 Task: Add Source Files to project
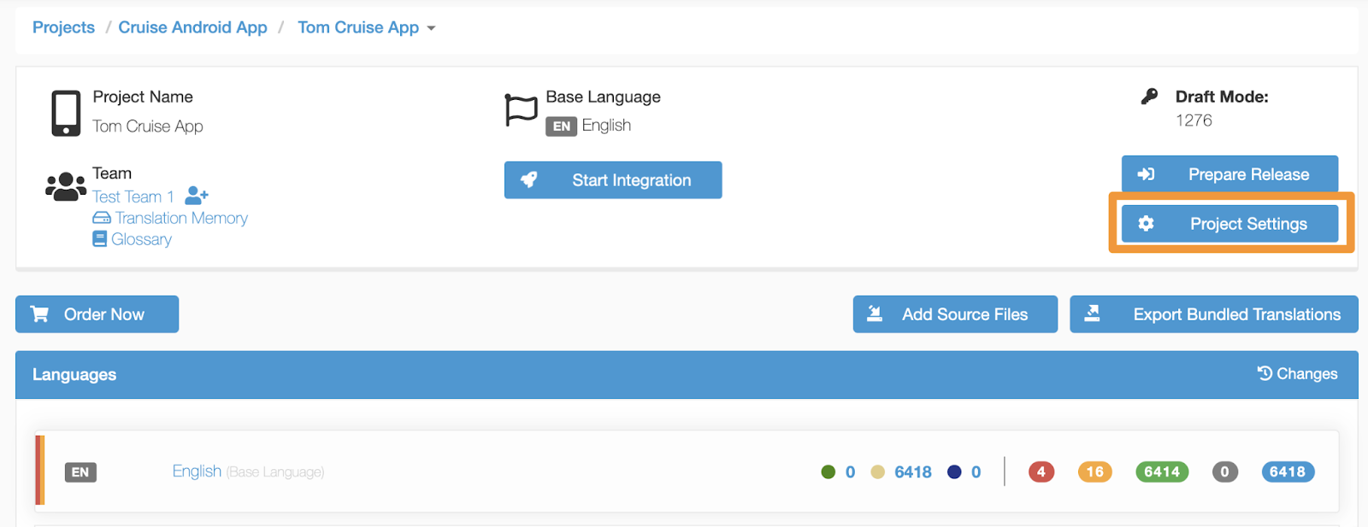point(954,314)
